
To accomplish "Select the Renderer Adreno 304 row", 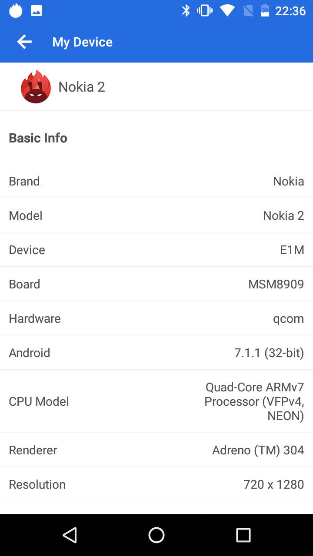I will pos(156,450).
